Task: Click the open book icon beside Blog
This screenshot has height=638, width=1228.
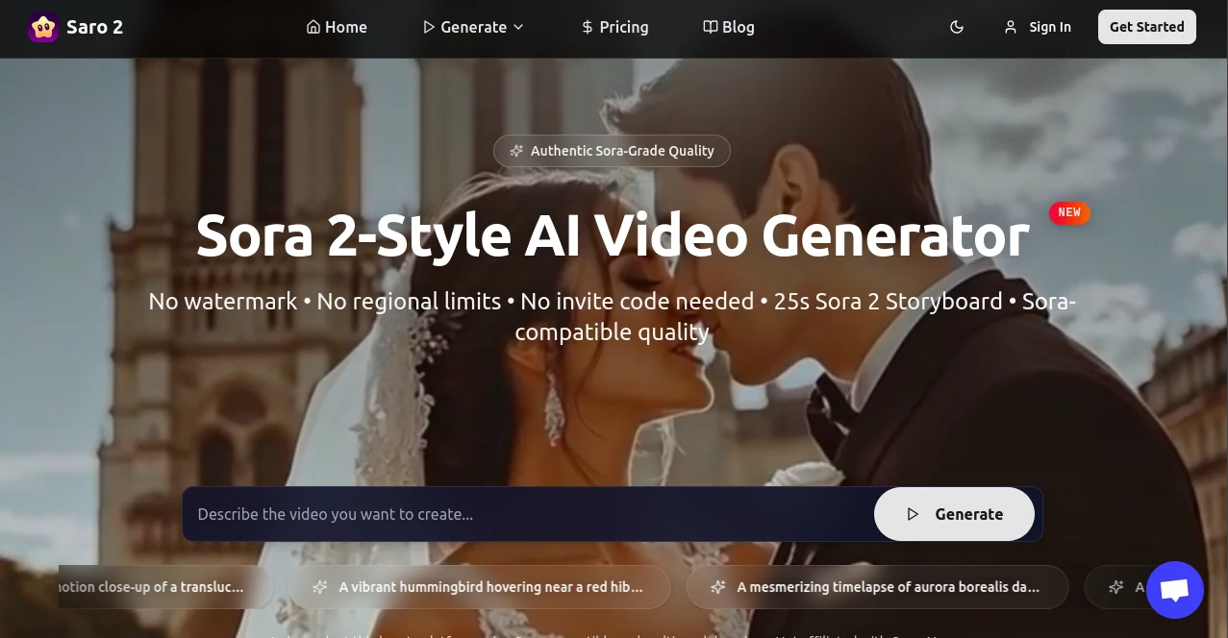Action: coord(709,27)
